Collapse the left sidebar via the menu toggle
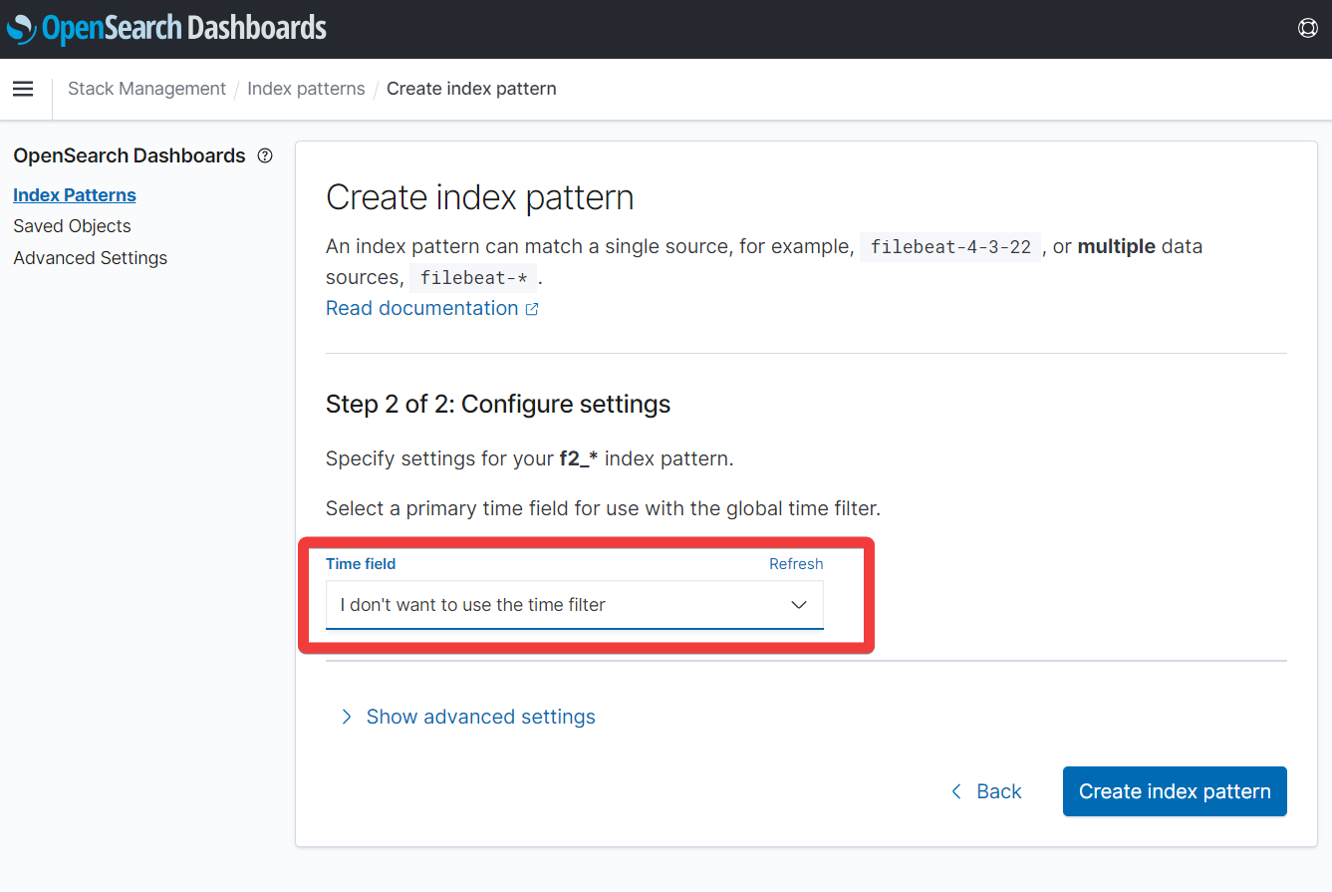This screenshot has width=1332, height=892. [23, 89]
